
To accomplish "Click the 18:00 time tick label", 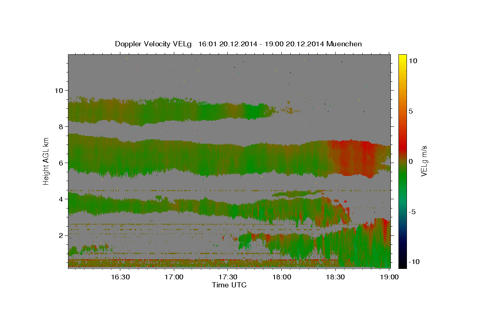I will point(282,277).
